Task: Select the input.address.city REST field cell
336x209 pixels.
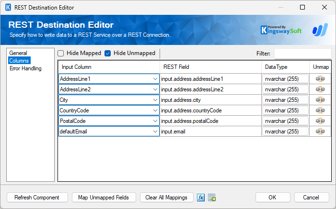Action: pyautogui.click(x=210, y=99)
